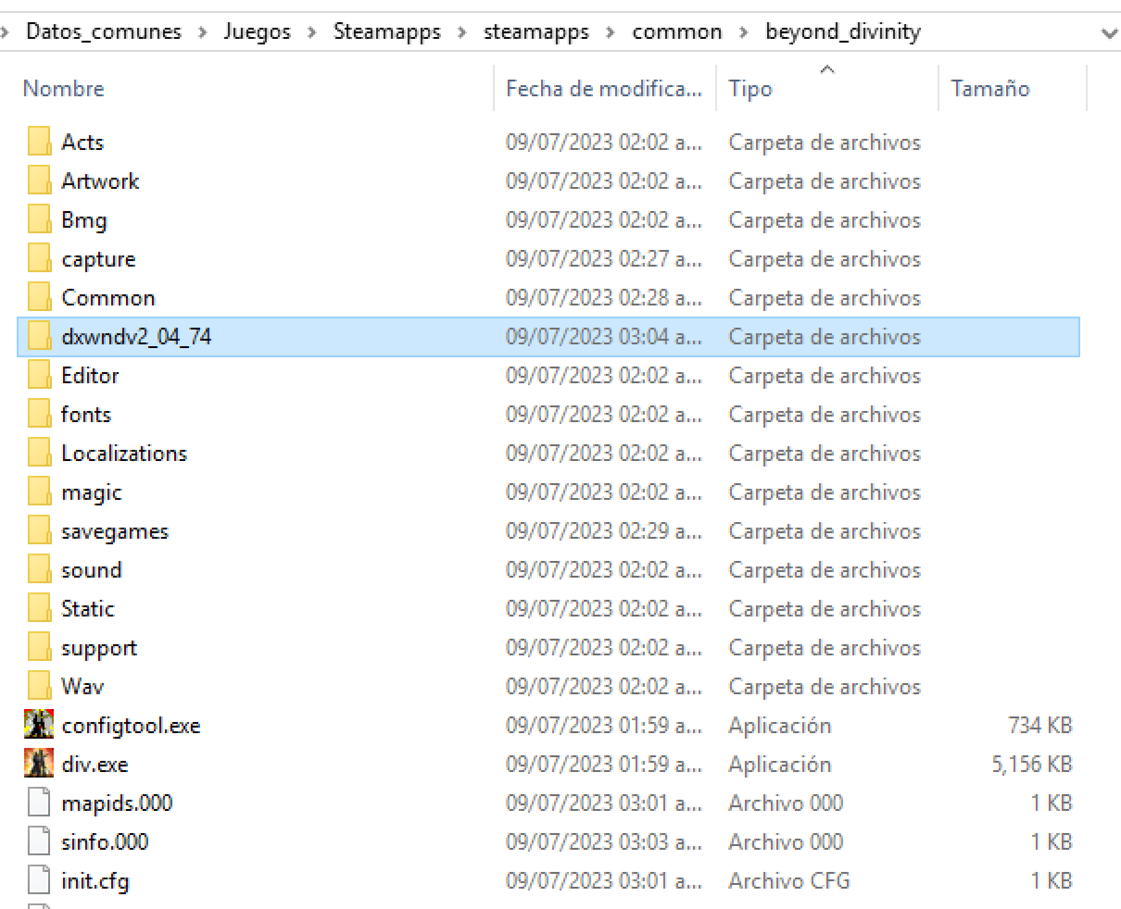Select the dxwndv2_04_74 folder name
This screenshot has width=1121, height=909.
coord(136,336)
